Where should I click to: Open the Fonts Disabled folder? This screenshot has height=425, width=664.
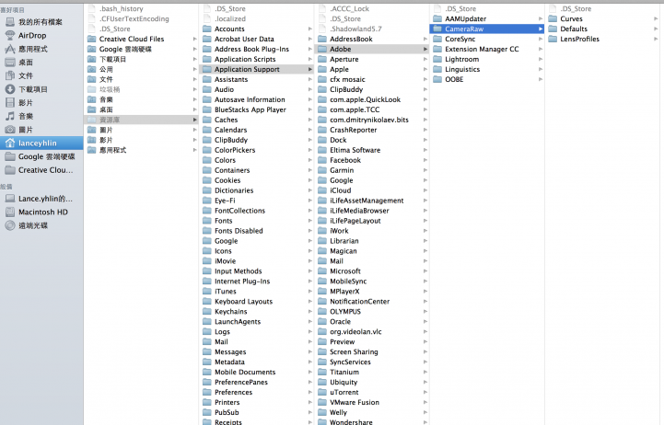tap(257, 231)
